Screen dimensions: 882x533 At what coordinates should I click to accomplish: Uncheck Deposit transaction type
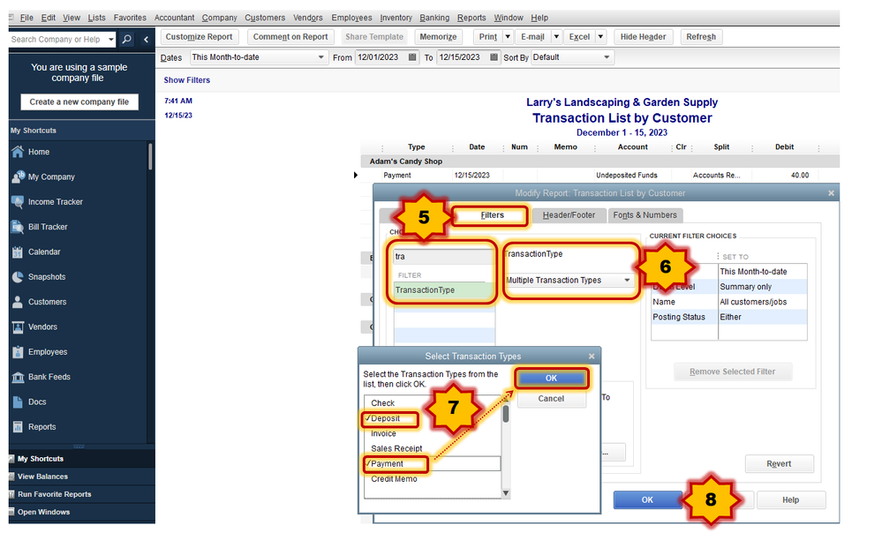click(x=385, y=419)
